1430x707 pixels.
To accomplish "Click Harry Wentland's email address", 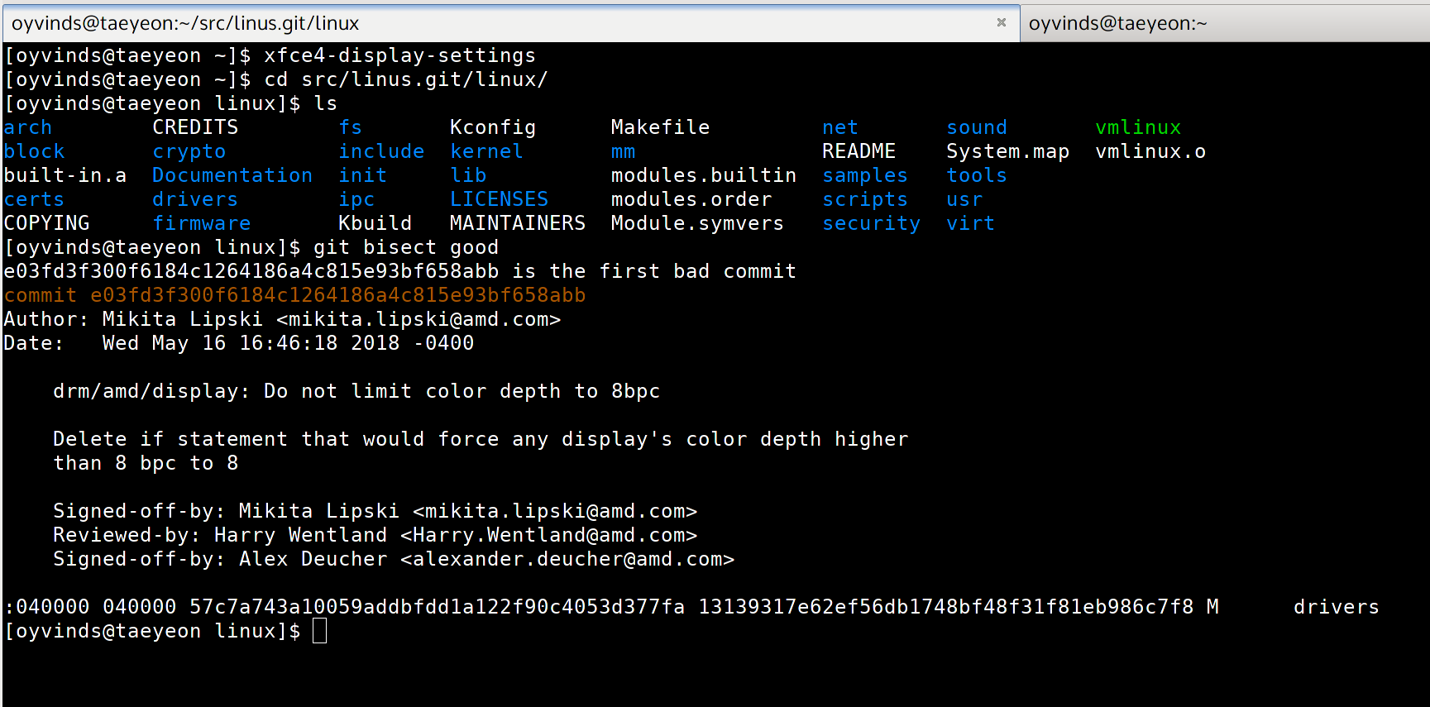I will (548, 536).
